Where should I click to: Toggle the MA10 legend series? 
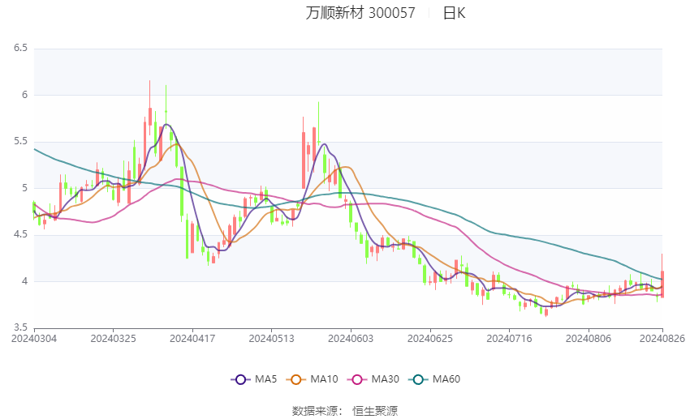312,379
